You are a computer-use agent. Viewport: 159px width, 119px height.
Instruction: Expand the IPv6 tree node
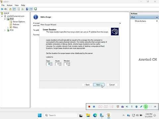tap(5, 30)
